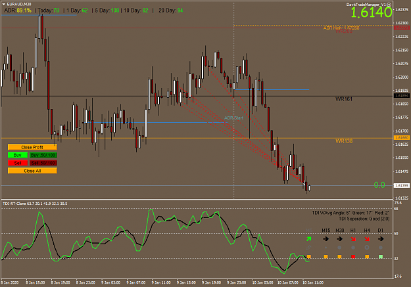411x287 pixels.
Task: Click the black arrow under M30
Action: click(x=339, y=239)
